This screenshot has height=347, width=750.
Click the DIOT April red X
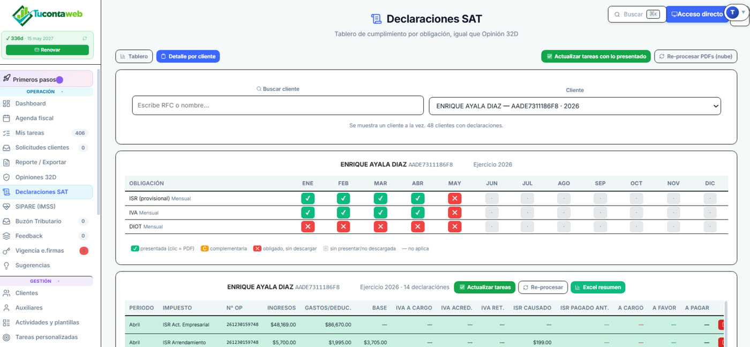pyautogui.click(x=418, y=227)
